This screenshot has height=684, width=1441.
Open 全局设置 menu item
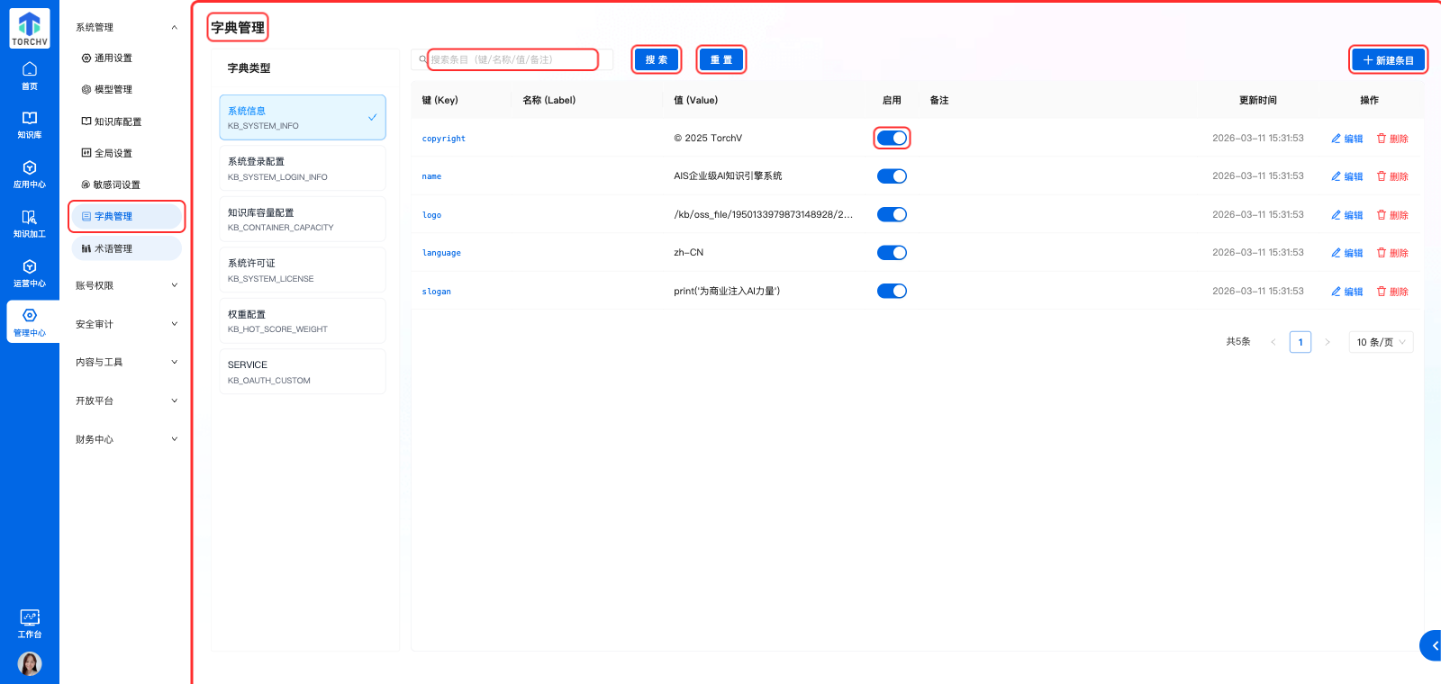pos(126,153)
